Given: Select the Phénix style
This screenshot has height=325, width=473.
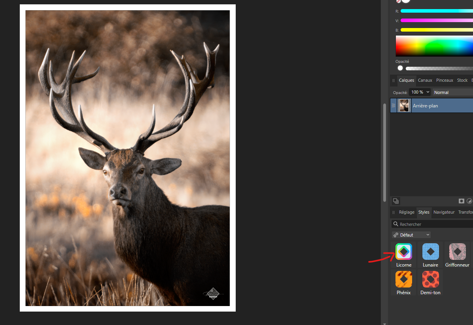Looking at the screenshot, I should [x=404, y=279].
